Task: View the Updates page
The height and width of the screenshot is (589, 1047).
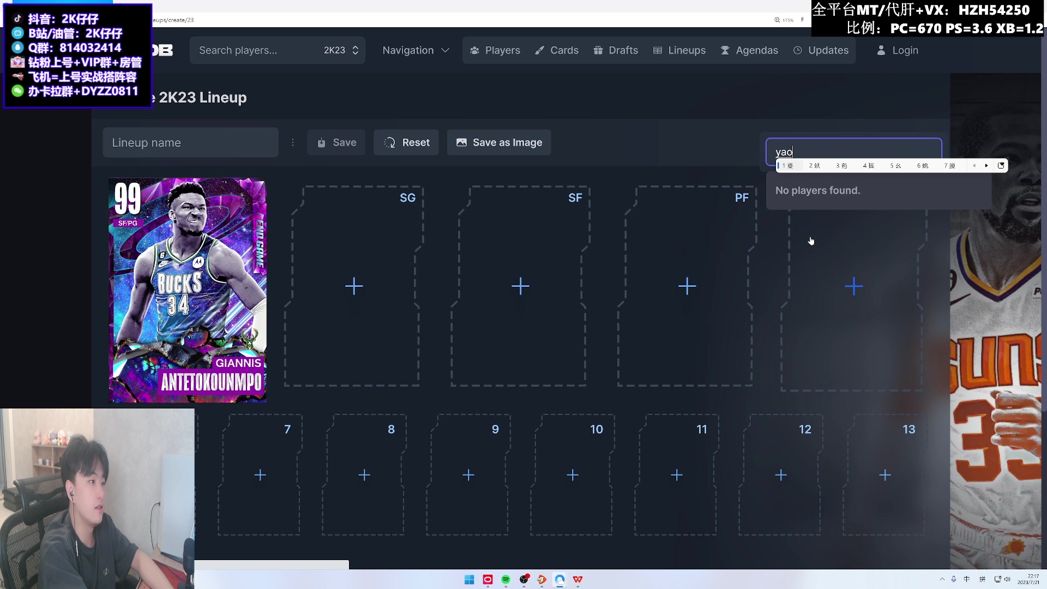Action: (x=821, y=50)
